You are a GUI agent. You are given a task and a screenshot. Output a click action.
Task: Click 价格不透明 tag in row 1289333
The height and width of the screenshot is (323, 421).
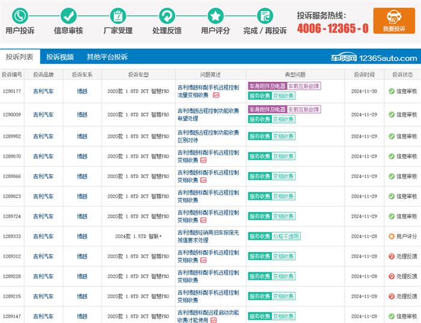286,236
